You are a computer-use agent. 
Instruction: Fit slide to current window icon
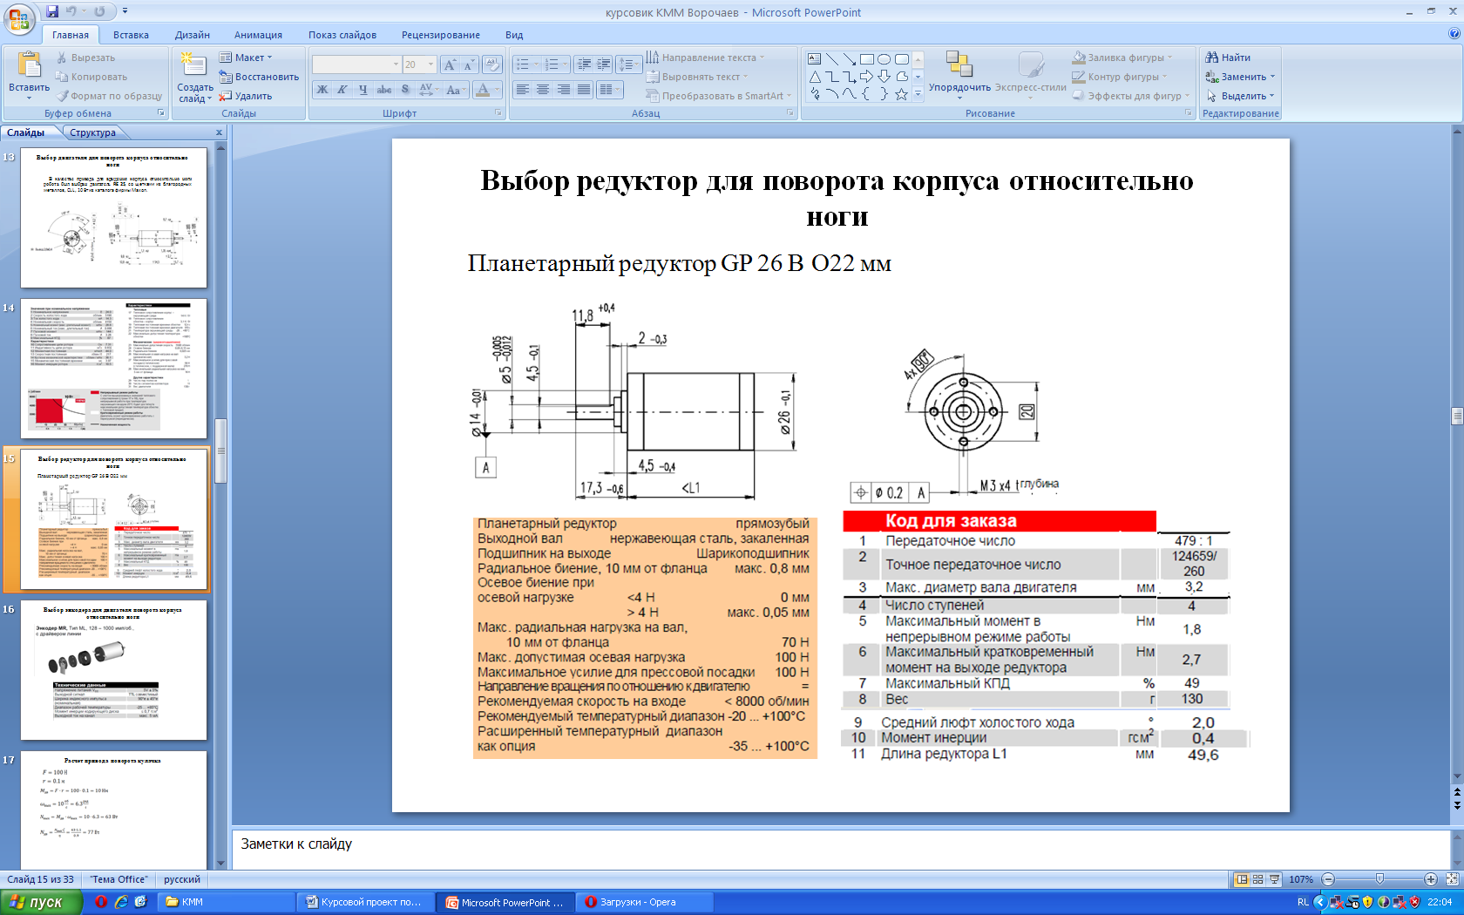pos(1453,879)
